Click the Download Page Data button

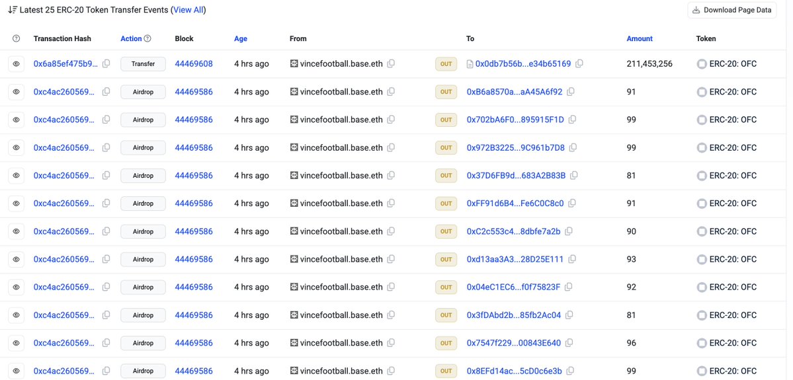731,10
